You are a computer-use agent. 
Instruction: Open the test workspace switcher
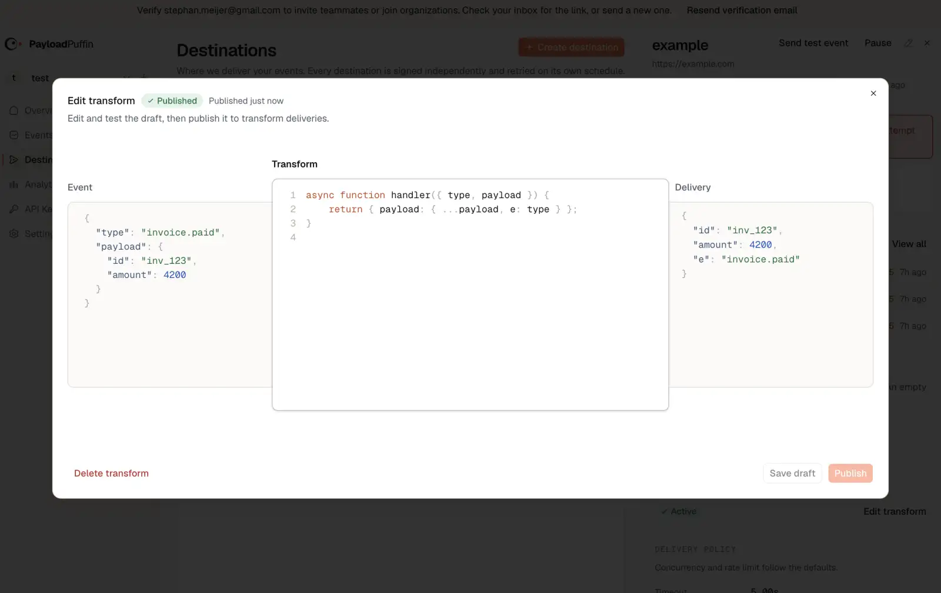tap(40, 78)
